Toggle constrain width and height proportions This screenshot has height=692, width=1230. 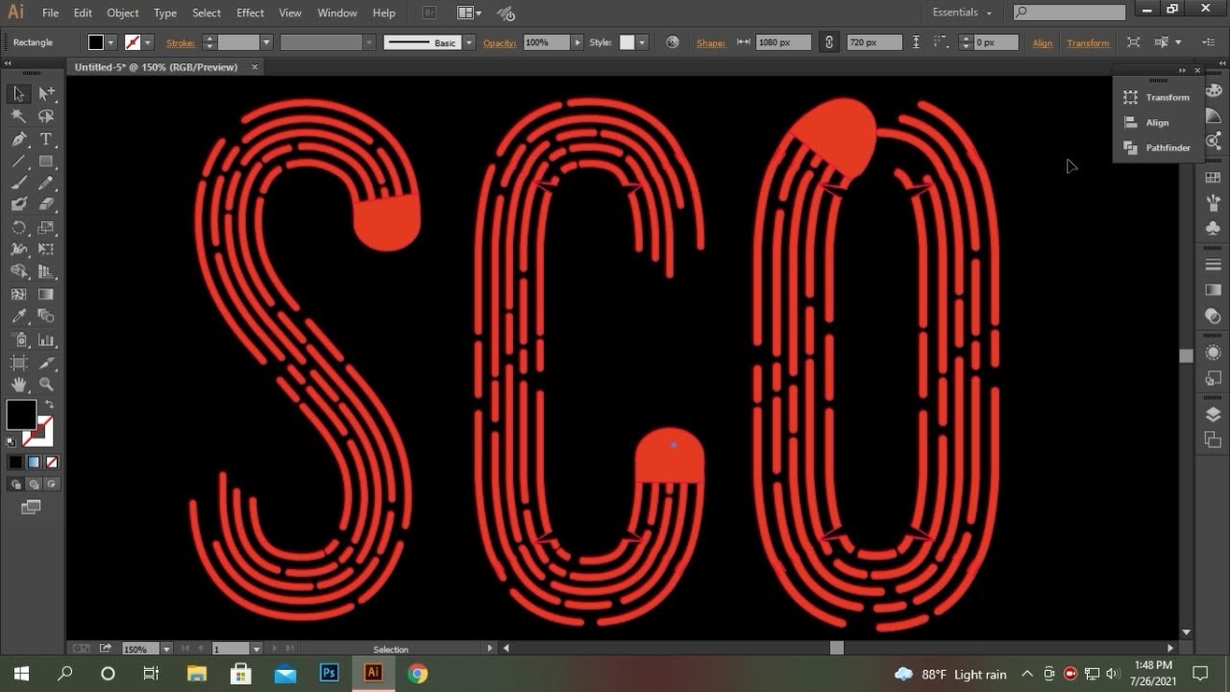click(x=828, y=42)
